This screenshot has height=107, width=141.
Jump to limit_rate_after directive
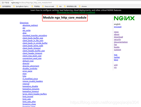coord(29,101)
